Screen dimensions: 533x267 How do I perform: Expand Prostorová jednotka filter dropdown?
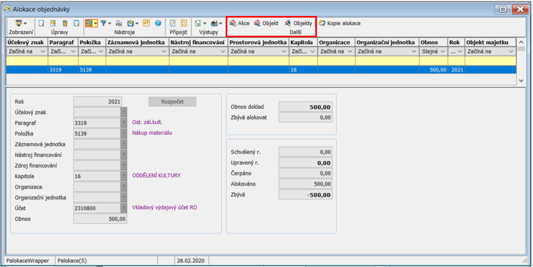(284, 51)
